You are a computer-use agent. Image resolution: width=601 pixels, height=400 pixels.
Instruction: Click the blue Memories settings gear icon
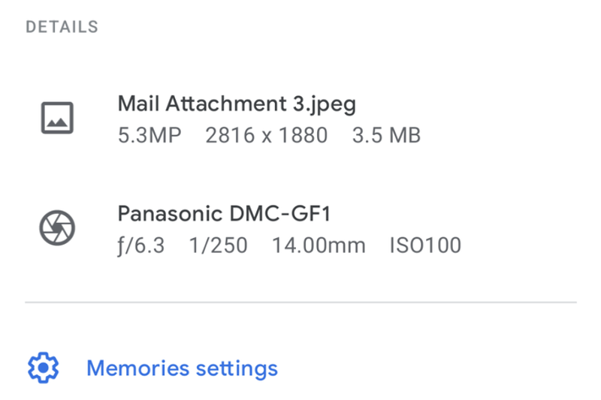pyautogui.click(x=44, y=368)
